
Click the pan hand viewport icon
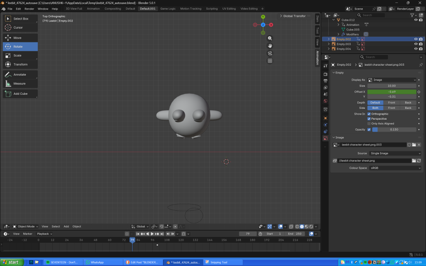pyautogui.click(x=270, y=45)
